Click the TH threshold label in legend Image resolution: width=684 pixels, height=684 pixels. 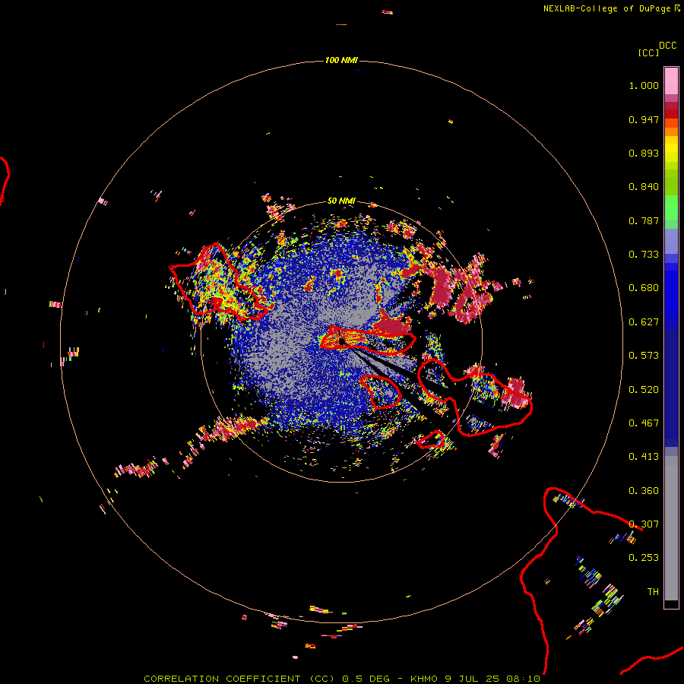click(x=653, y=592)
